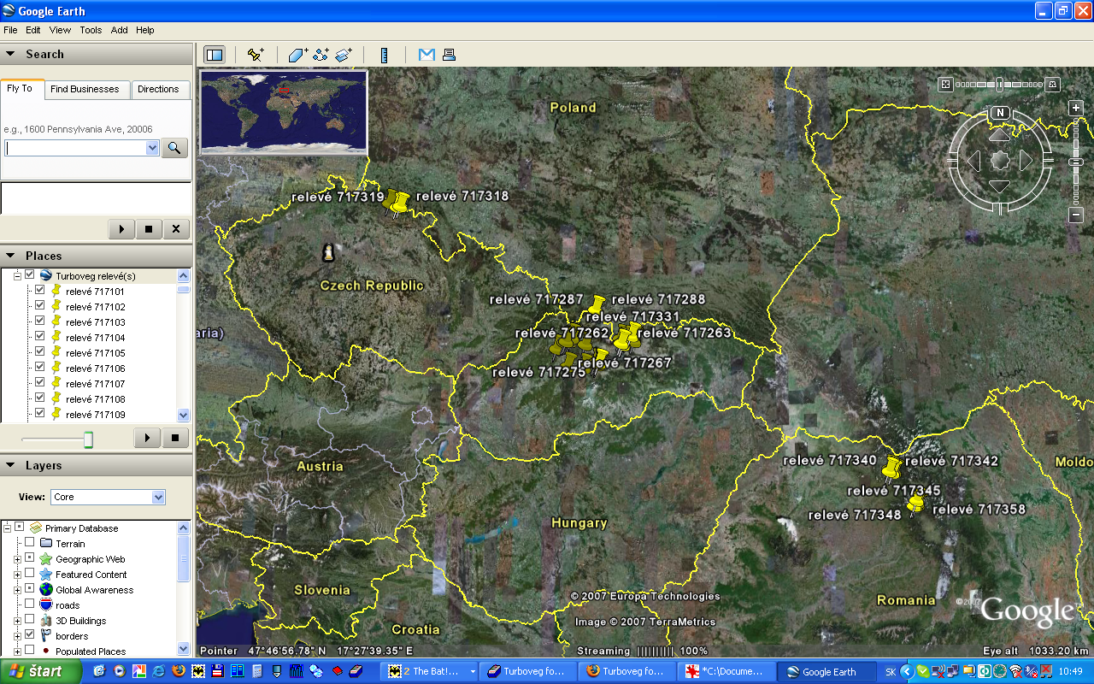
Task: Open the Edit menu
Action: pos(33,30)
